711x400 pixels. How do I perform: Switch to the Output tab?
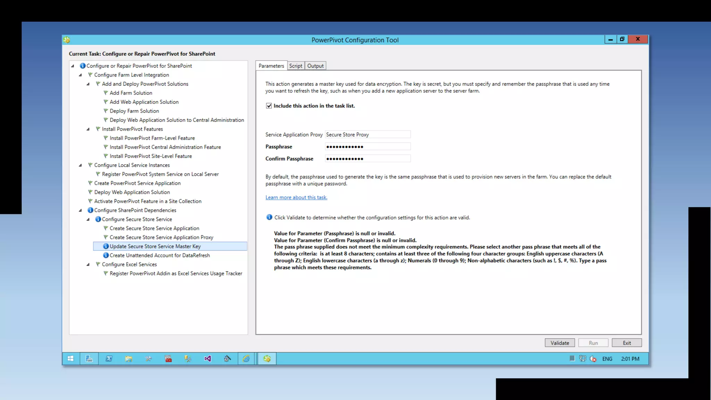pyautogui.click(x=315, y=66)
